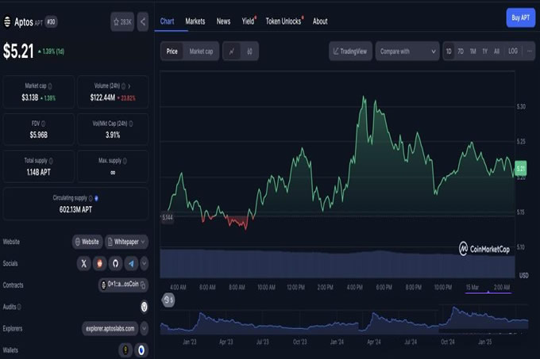Click the audit shield icon

145,307
